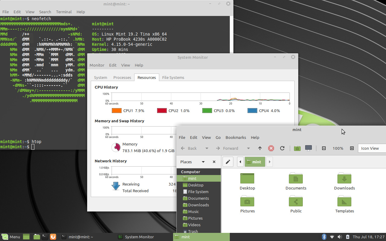Open the Bookmarks menu in file manager

(x=236, y=137)
